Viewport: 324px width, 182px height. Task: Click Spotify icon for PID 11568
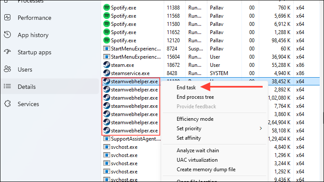[106, 16]
